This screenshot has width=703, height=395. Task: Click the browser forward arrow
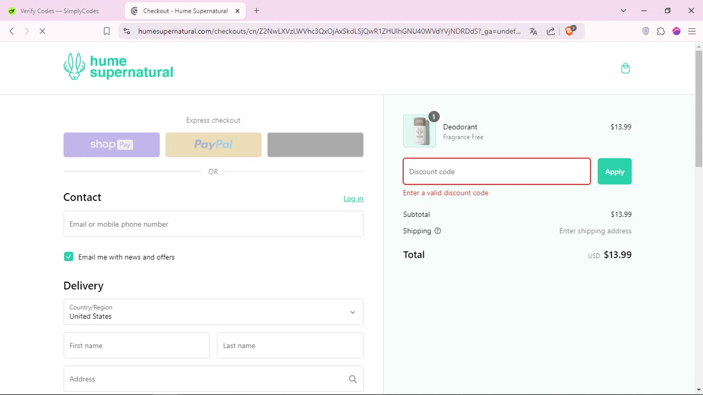tap(27, 31)
